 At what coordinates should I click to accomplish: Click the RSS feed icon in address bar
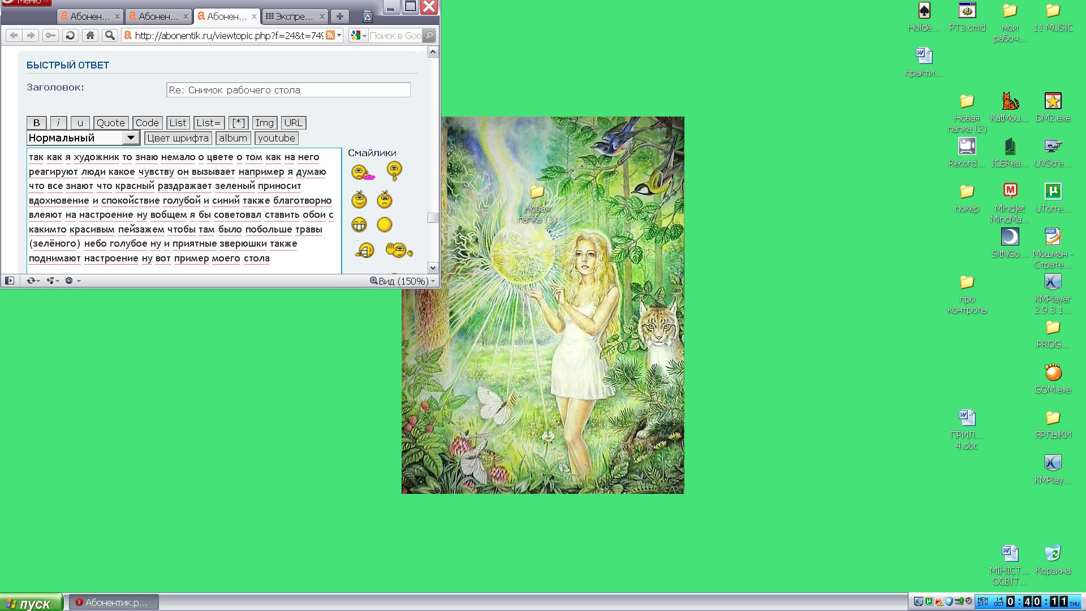pos(330,36)
